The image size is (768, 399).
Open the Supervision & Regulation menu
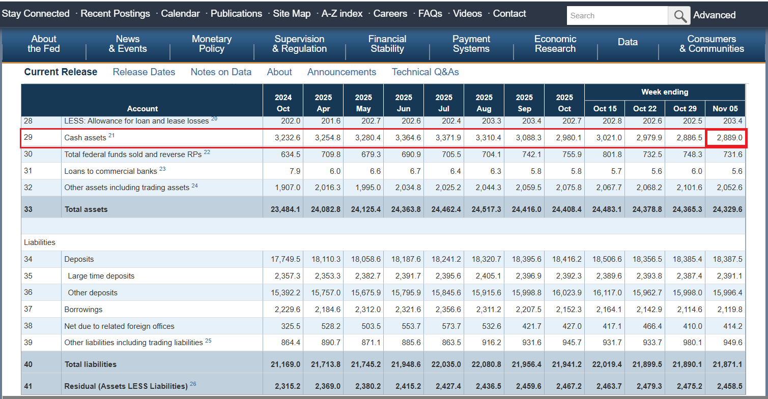[x=299, y=44]
